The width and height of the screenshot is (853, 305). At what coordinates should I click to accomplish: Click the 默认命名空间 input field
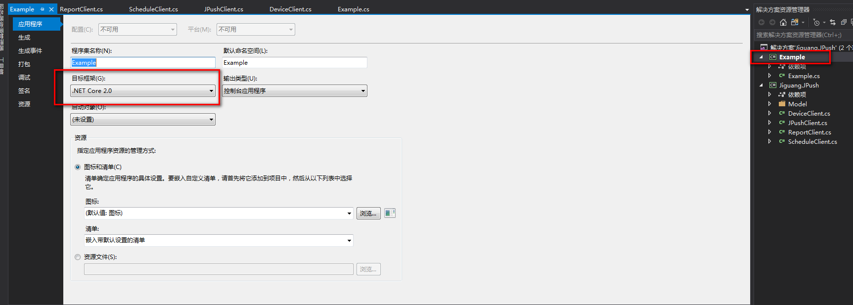pyautogui.click(x=295, y=63)
